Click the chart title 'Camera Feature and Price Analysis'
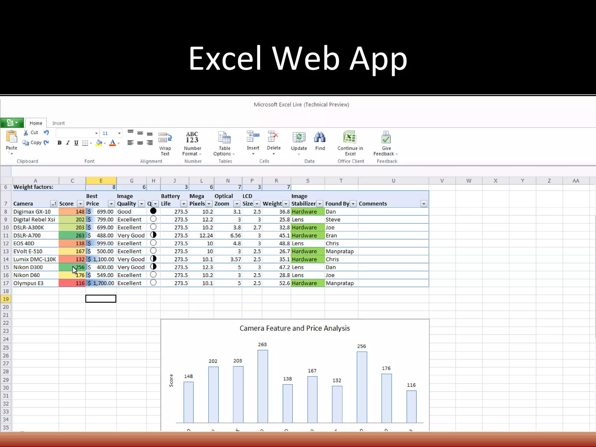 coord(295,328)
